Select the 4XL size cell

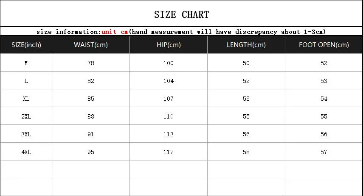tap(26, 152)
